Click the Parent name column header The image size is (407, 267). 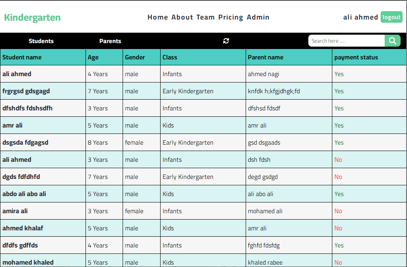click(x=266, y=57)
